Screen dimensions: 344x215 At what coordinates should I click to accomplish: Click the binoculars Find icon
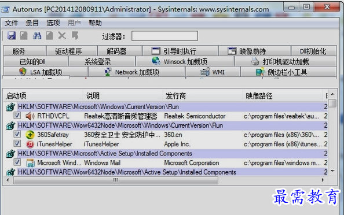[x=37, y=35]
